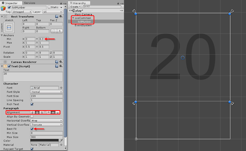Disable the Text (Script) component checkbox
The width and height of the screenshot is (246, 151).
pyautogui.click(x=9, y=66)
